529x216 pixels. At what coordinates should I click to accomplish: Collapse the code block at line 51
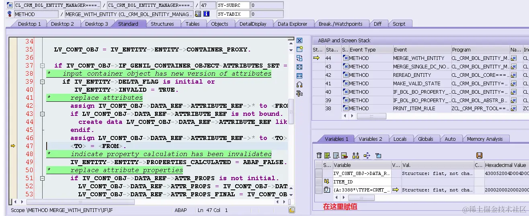tap(42, 178)
